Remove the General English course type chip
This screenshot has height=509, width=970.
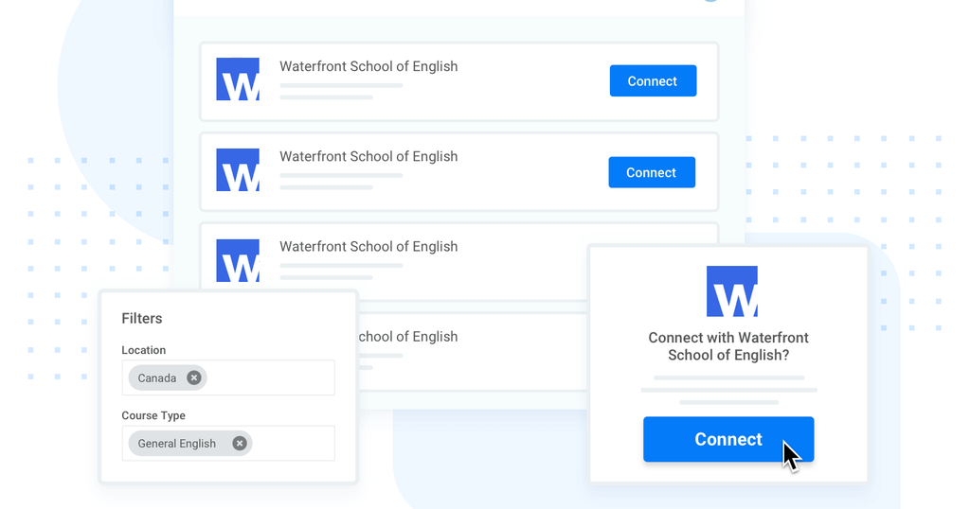point(240,443)
